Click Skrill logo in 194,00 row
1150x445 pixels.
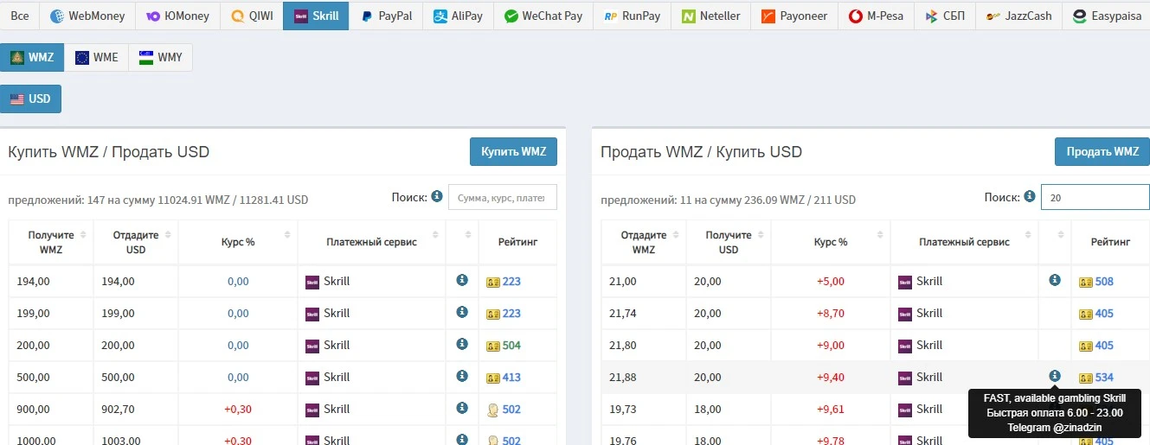click(312, 282)
